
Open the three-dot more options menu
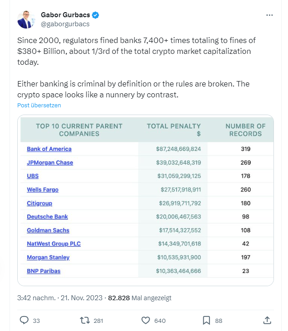[x=269, y=15]
